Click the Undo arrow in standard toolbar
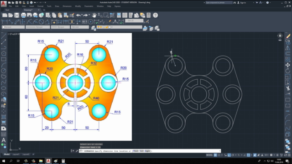This screenshot has height=164, width=292. [x=78, y=15]
